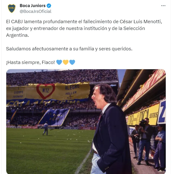
Task: Click the 'Saludamos afectuosamente' line
Action: pos(69,49)
